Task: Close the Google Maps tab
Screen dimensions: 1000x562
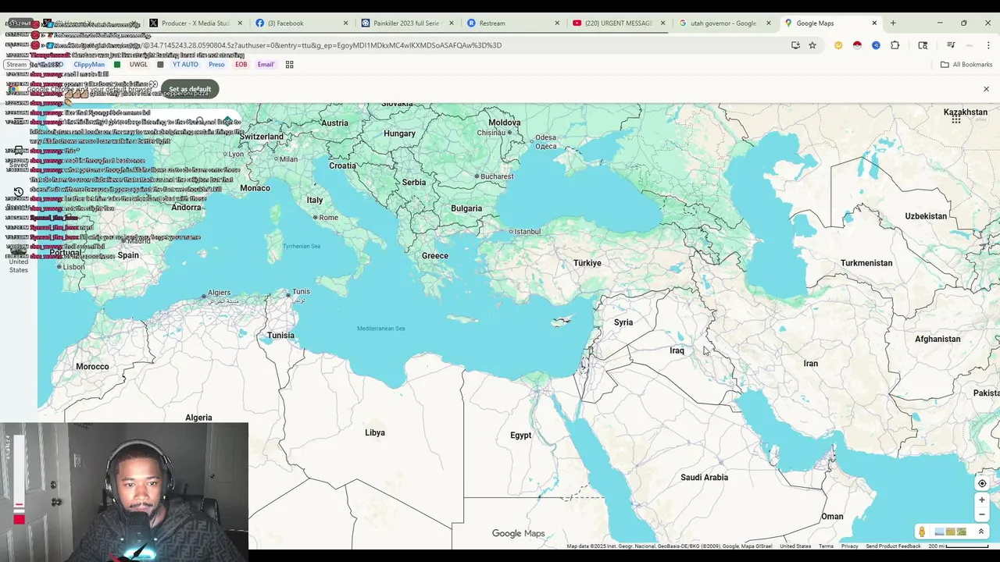Action: [874, 23]
